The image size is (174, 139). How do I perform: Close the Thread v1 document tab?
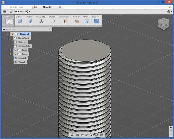pos(60,7)
